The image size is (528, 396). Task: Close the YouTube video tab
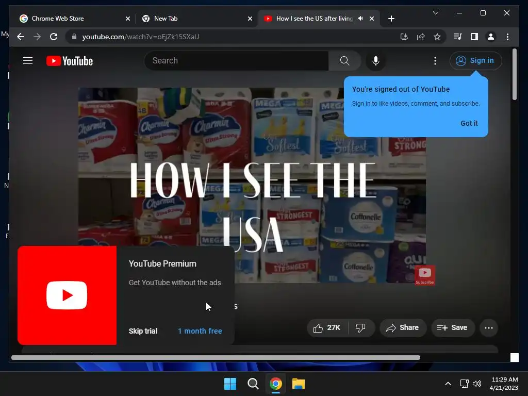[x=372, y=19]
